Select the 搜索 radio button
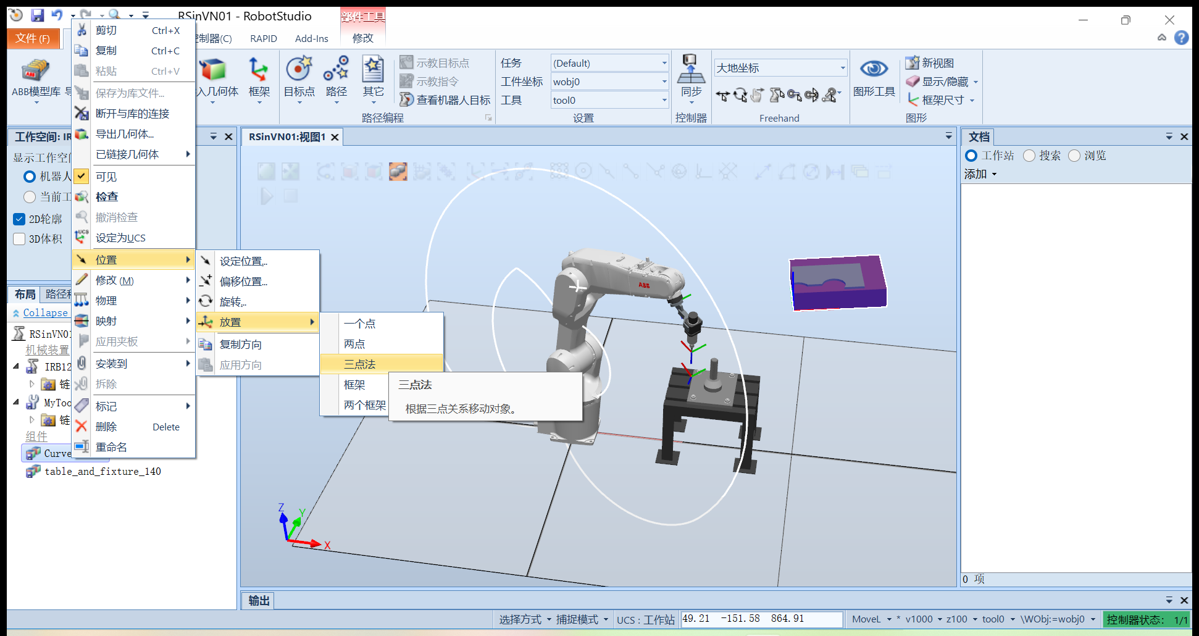 [1029, 156]
